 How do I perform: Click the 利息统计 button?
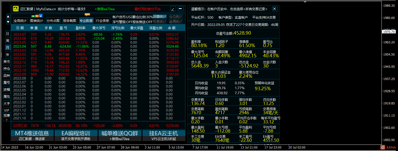[160, 22]
